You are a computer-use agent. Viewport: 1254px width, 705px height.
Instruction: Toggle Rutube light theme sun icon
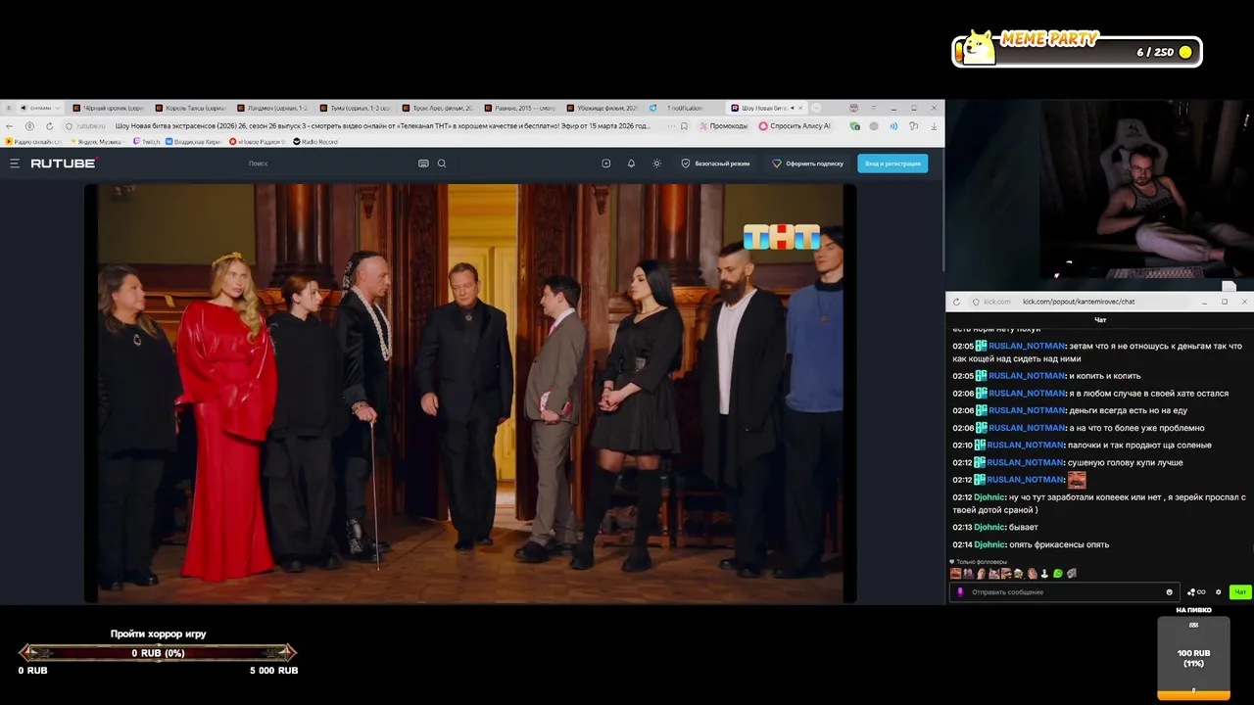coord(656,164)
